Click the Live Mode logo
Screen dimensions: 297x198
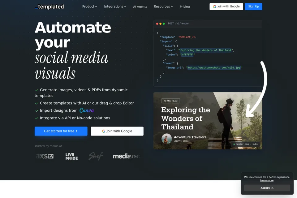71,156
